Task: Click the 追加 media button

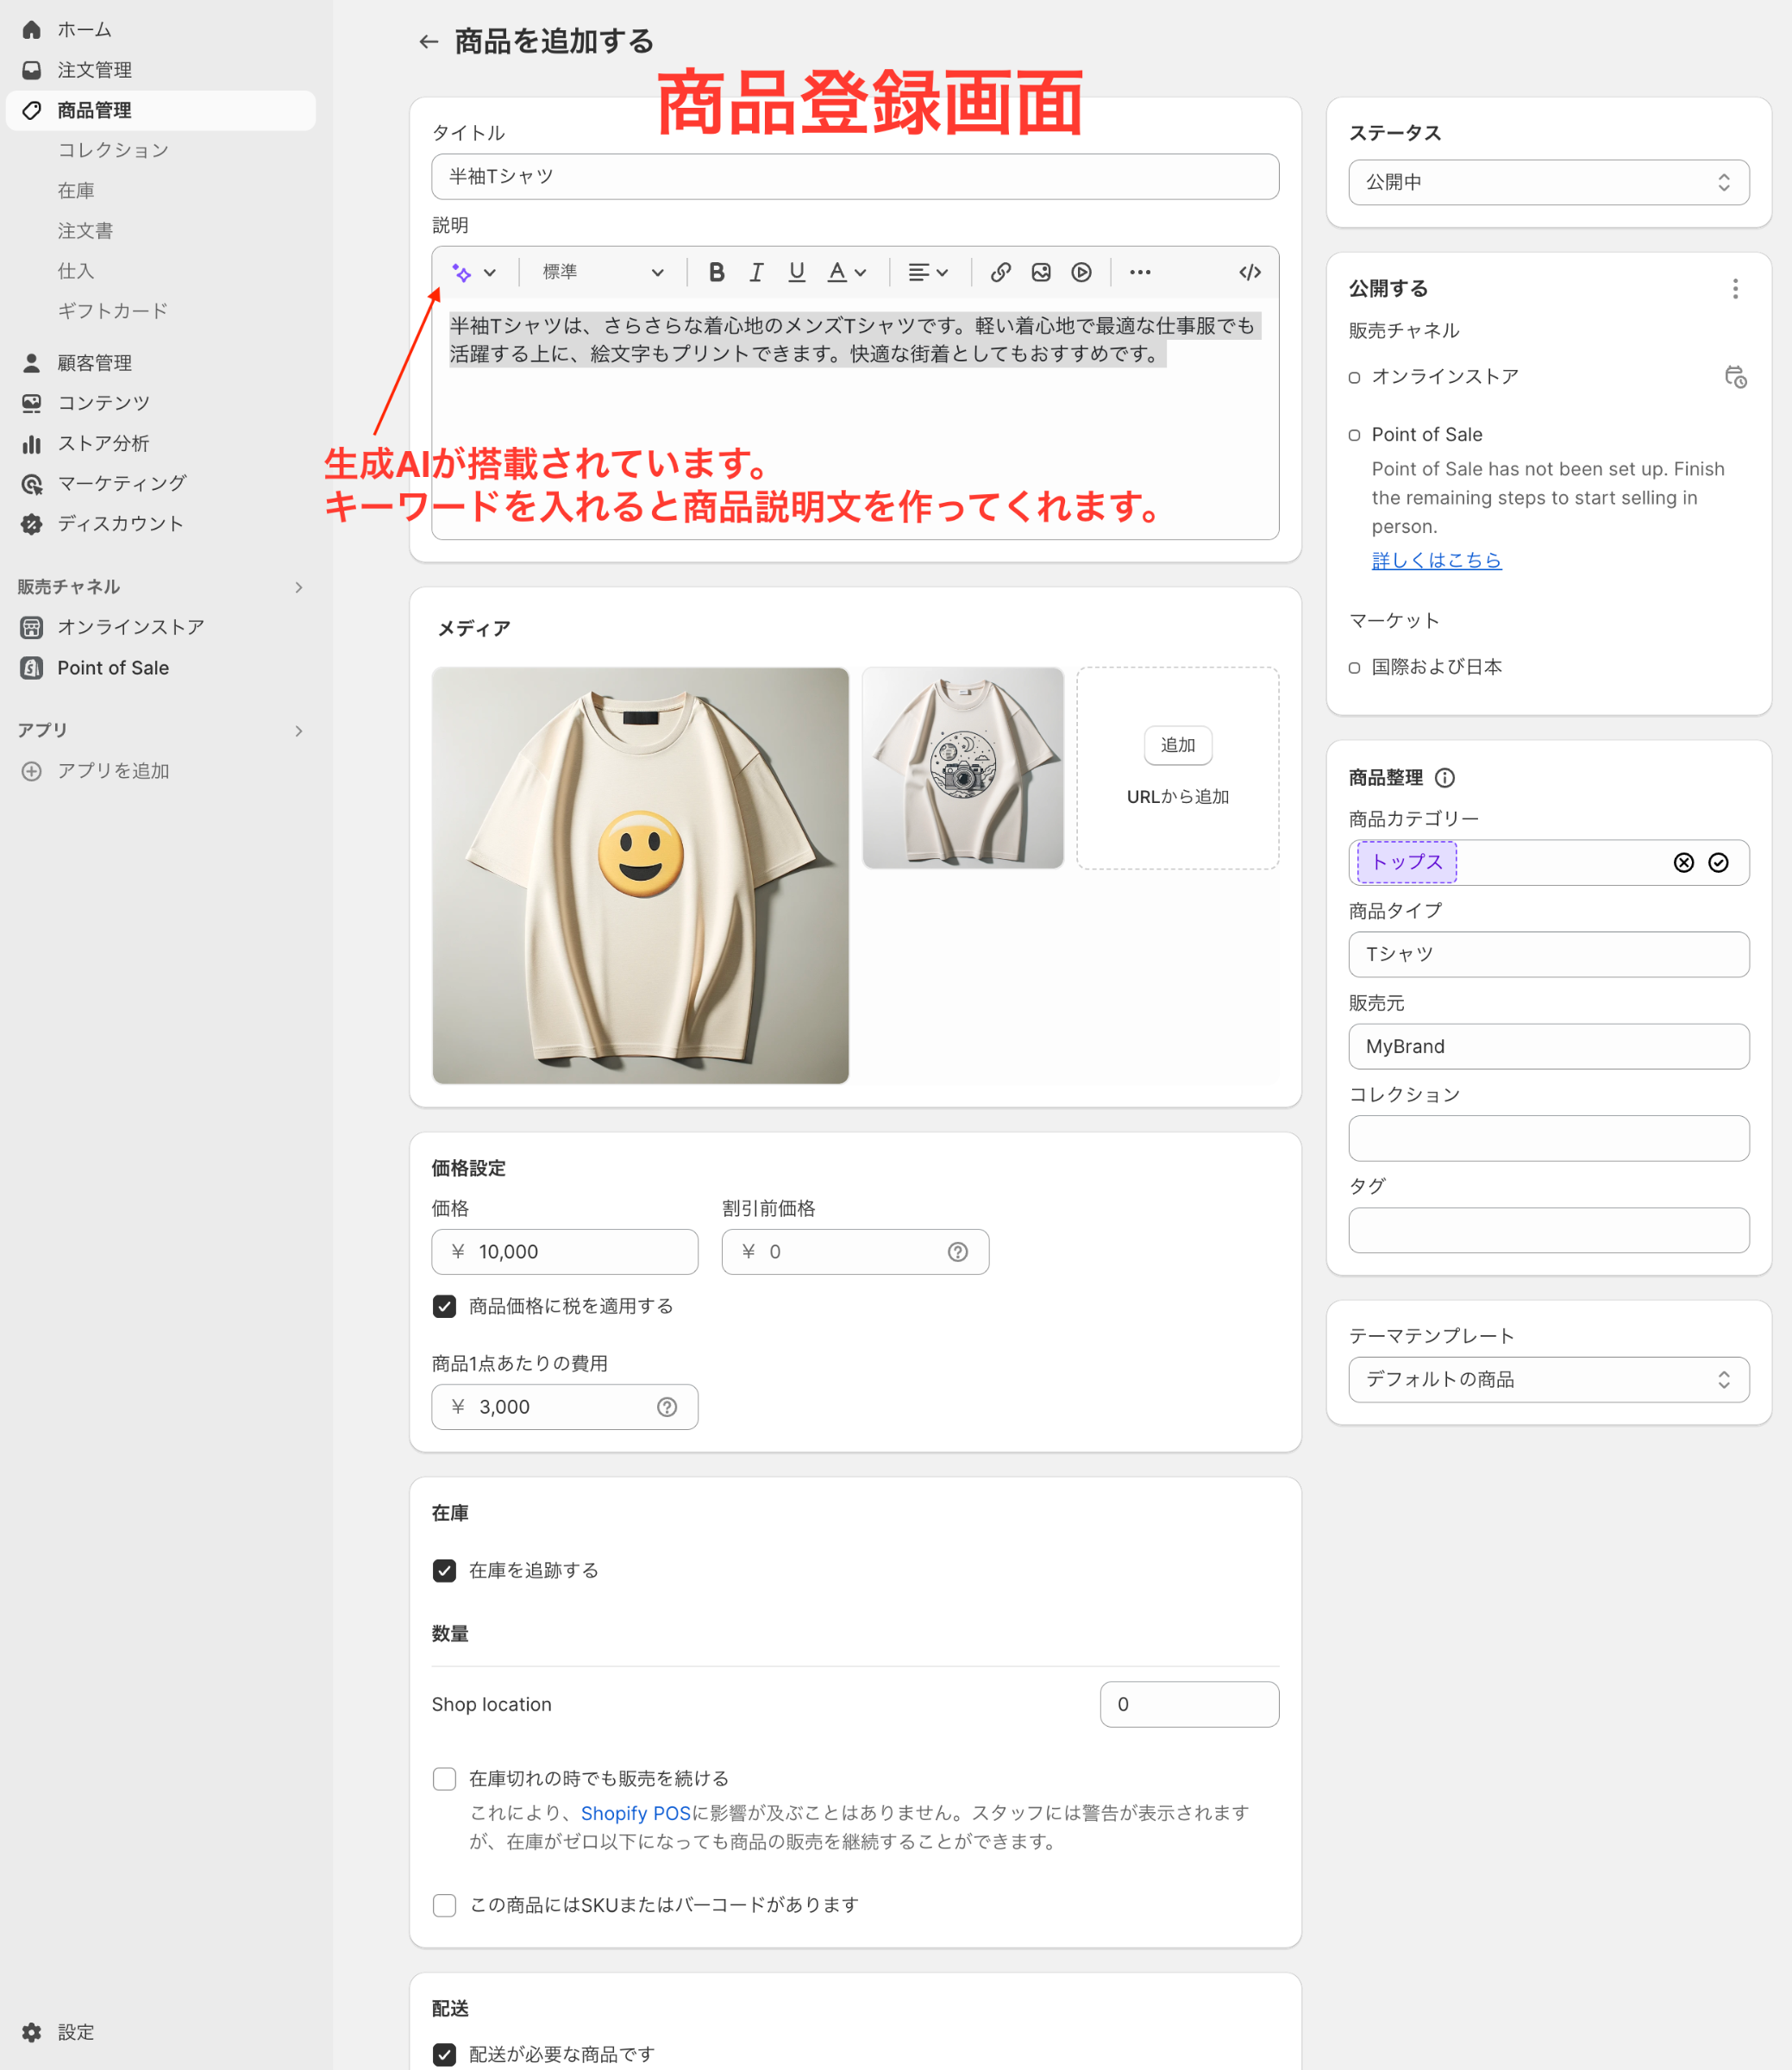Action: point(1177,744)
